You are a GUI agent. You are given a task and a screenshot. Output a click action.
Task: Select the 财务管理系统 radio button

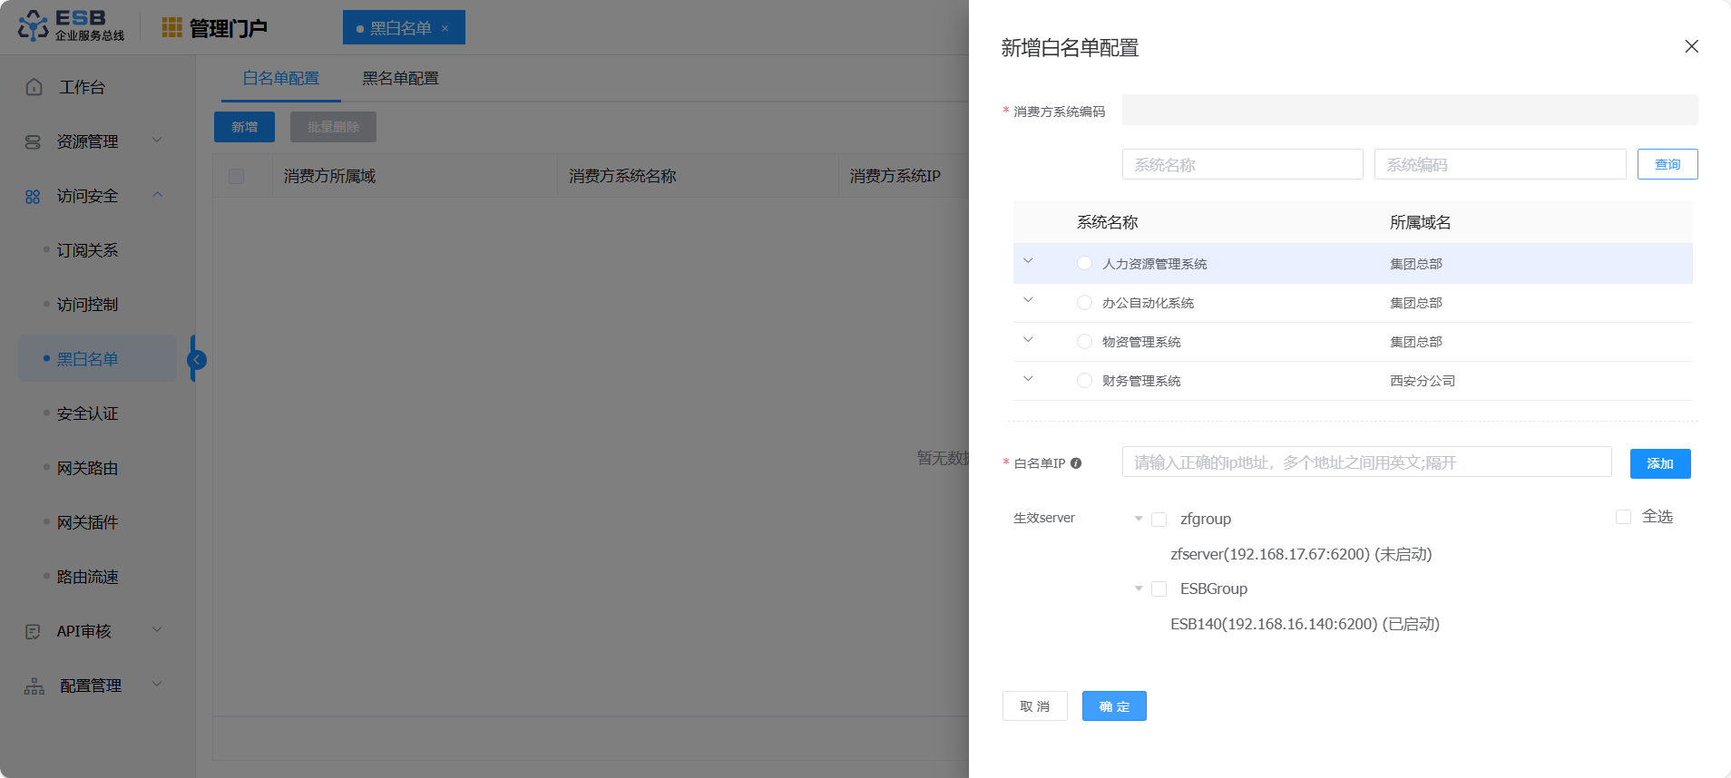pyautogui.click(x=1084, y=381)
